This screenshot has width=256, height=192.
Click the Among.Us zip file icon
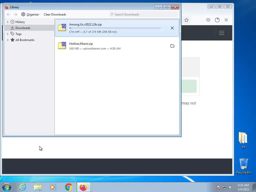(x=62, y=27)
